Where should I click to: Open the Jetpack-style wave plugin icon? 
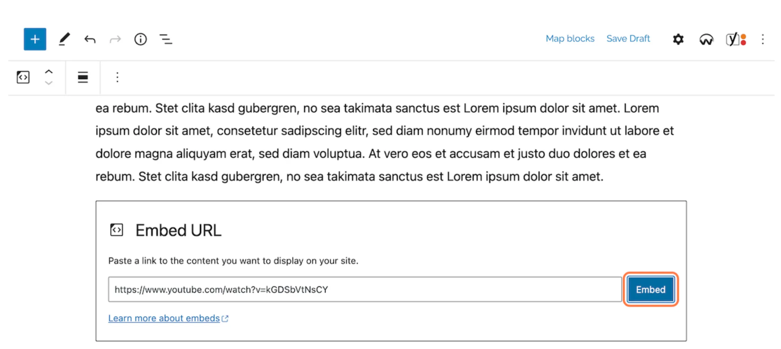[x=706, y=40]
